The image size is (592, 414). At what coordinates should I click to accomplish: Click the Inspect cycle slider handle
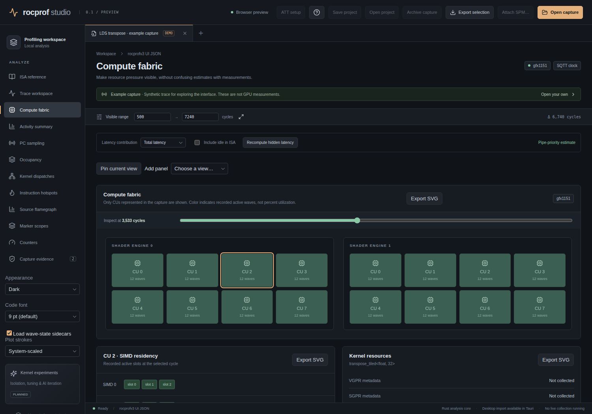357,220
